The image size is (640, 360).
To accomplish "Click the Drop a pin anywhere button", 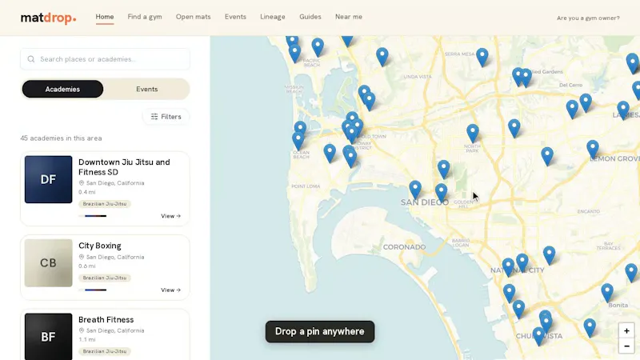I will tap(319, 331).
